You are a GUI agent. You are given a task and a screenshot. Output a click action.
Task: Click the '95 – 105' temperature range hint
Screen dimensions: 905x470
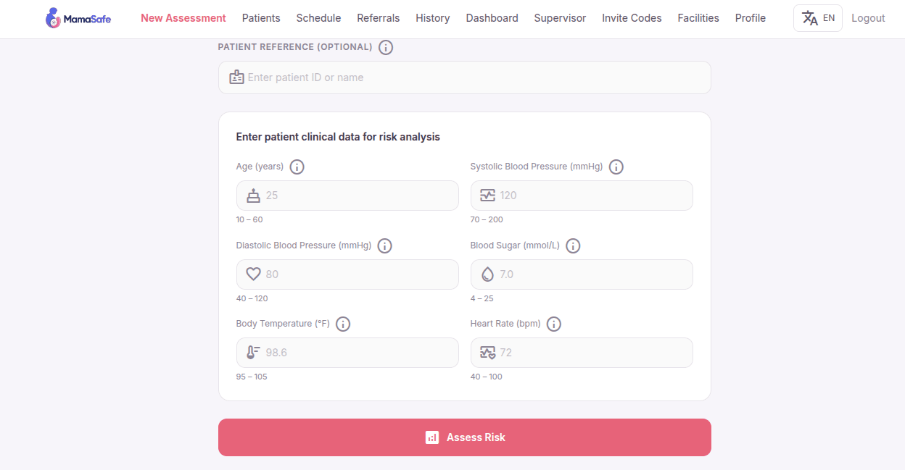252,377
